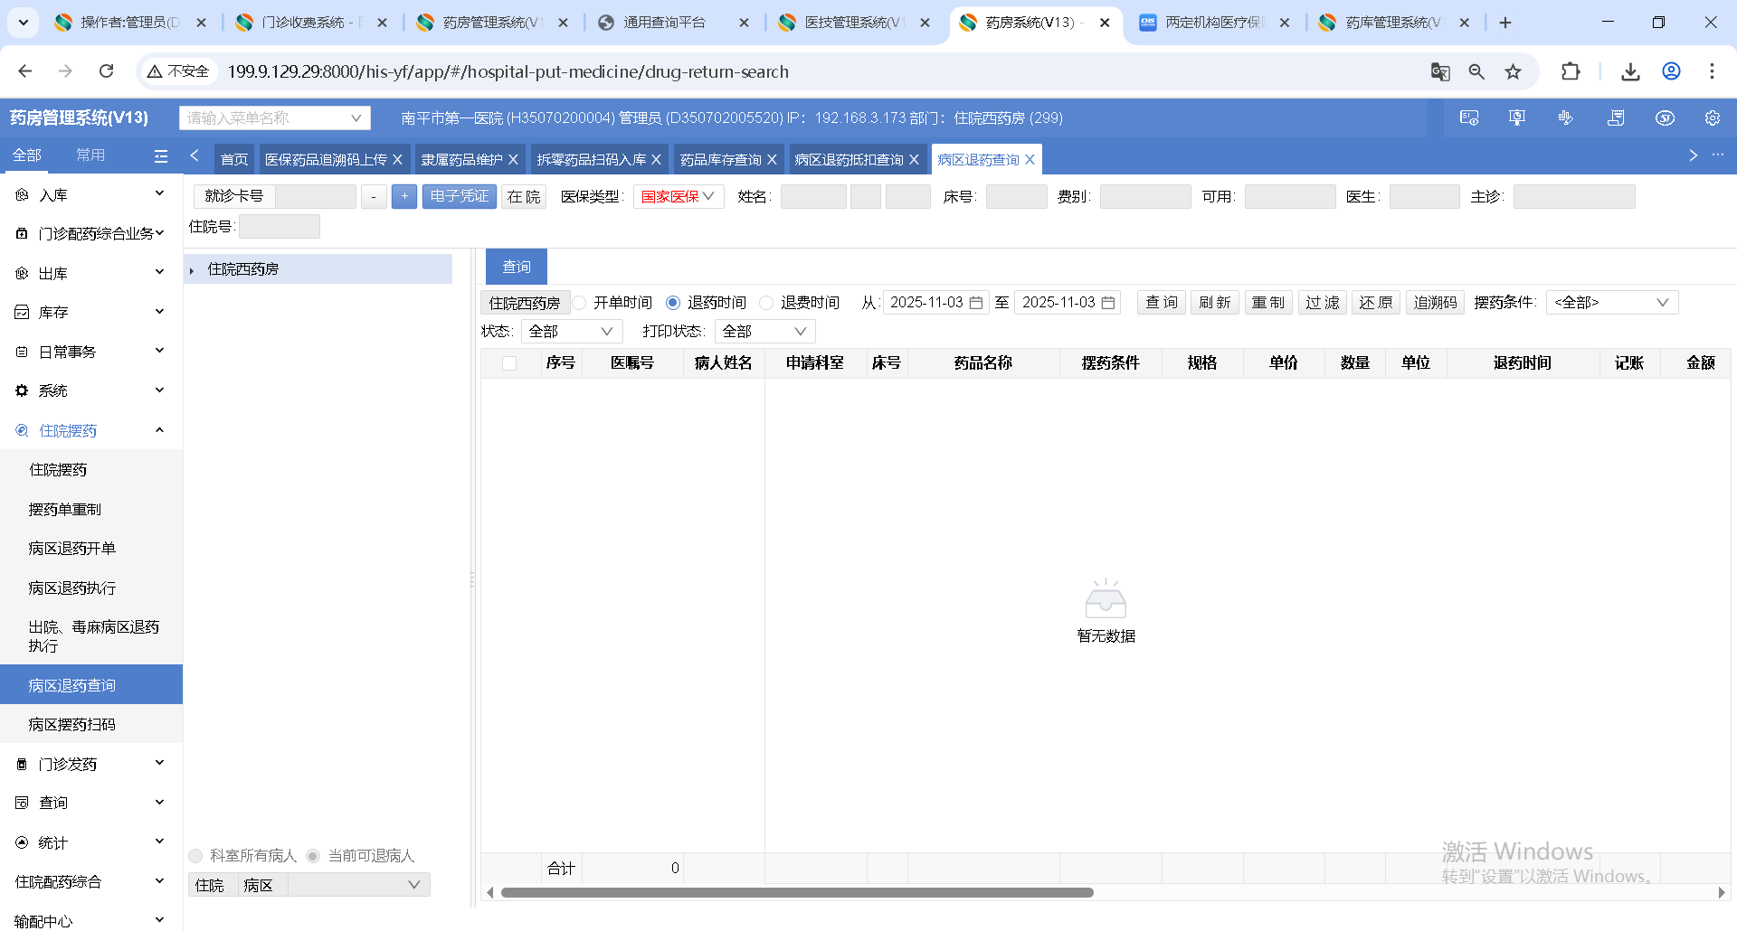Open the Chrome three-dot menu
The height and width of the screenshot is (931, 1737).
(x=1712, y=71)
